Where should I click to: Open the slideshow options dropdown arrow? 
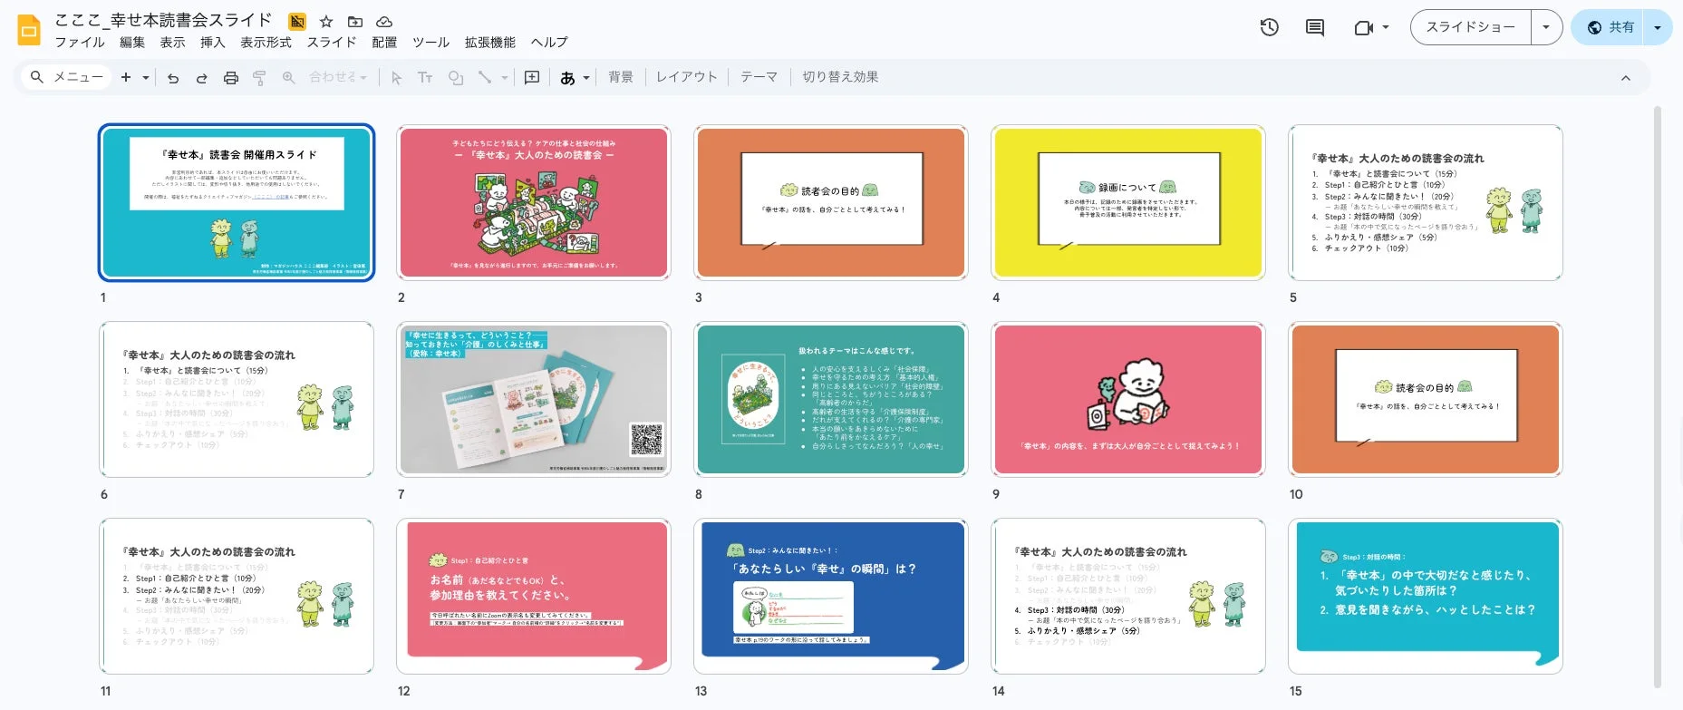point(1546,27)
